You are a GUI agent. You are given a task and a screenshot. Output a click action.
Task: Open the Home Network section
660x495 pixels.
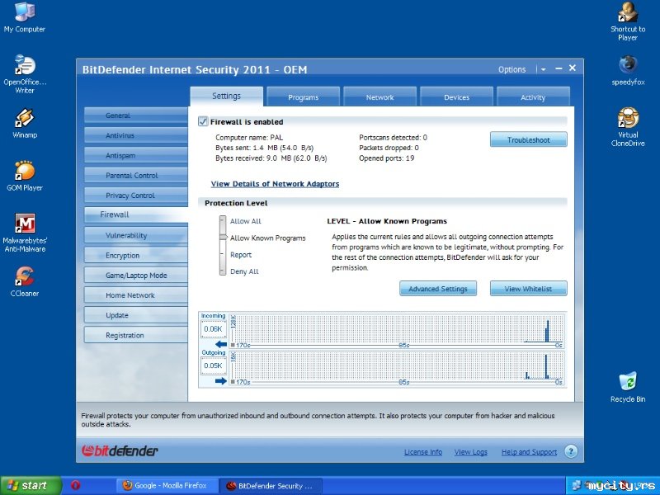(135, 295)
